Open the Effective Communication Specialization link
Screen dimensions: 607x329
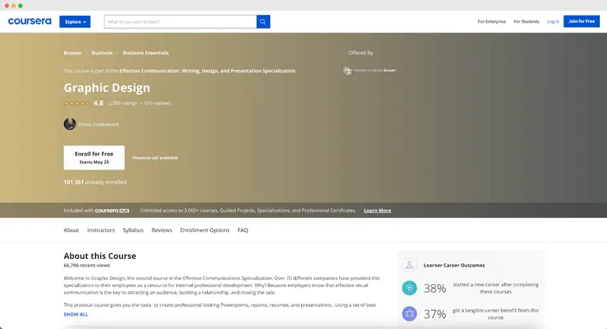tap(207, 71)
